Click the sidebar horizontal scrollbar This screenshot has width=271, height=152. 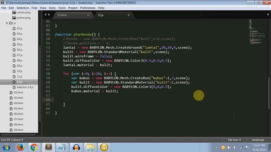pyautogui.click(x=18, y=135)
